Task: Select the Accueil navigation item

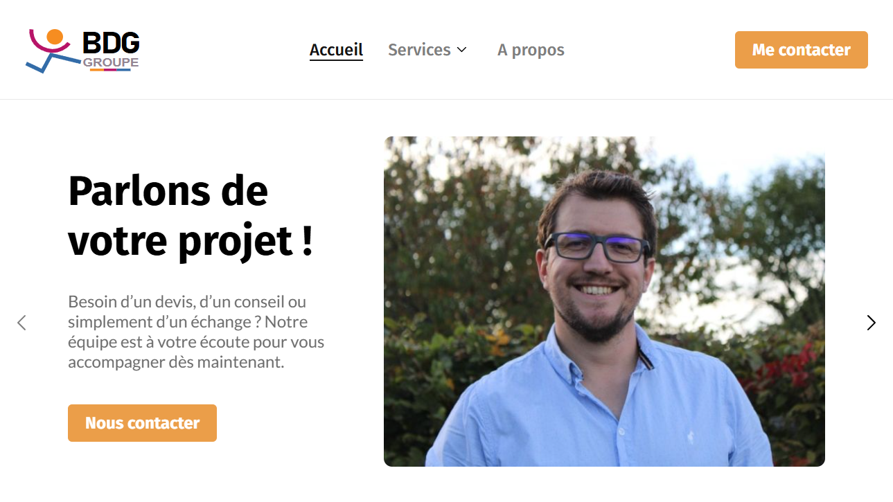Action: tap(336, 50)
